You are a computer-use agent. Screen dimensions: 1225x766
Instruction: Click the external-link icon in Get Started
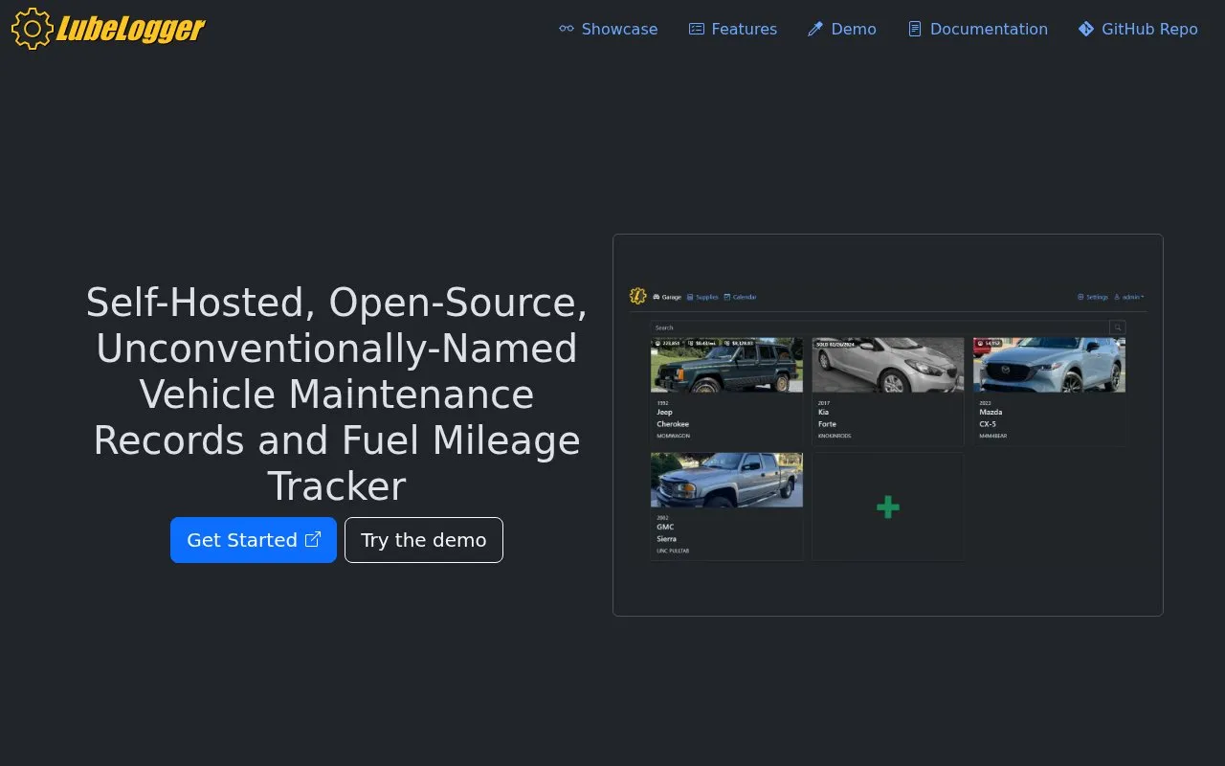[x=312, y=539]
